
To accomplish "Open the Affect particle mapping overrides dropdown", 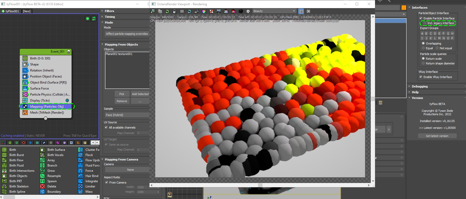I will [x=127, y=34].
